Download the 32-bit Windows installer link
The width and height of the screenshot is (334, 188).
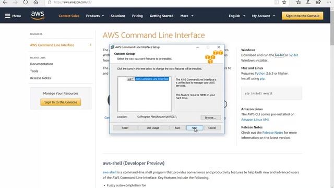pyautogui.click(x=293, y=55)
